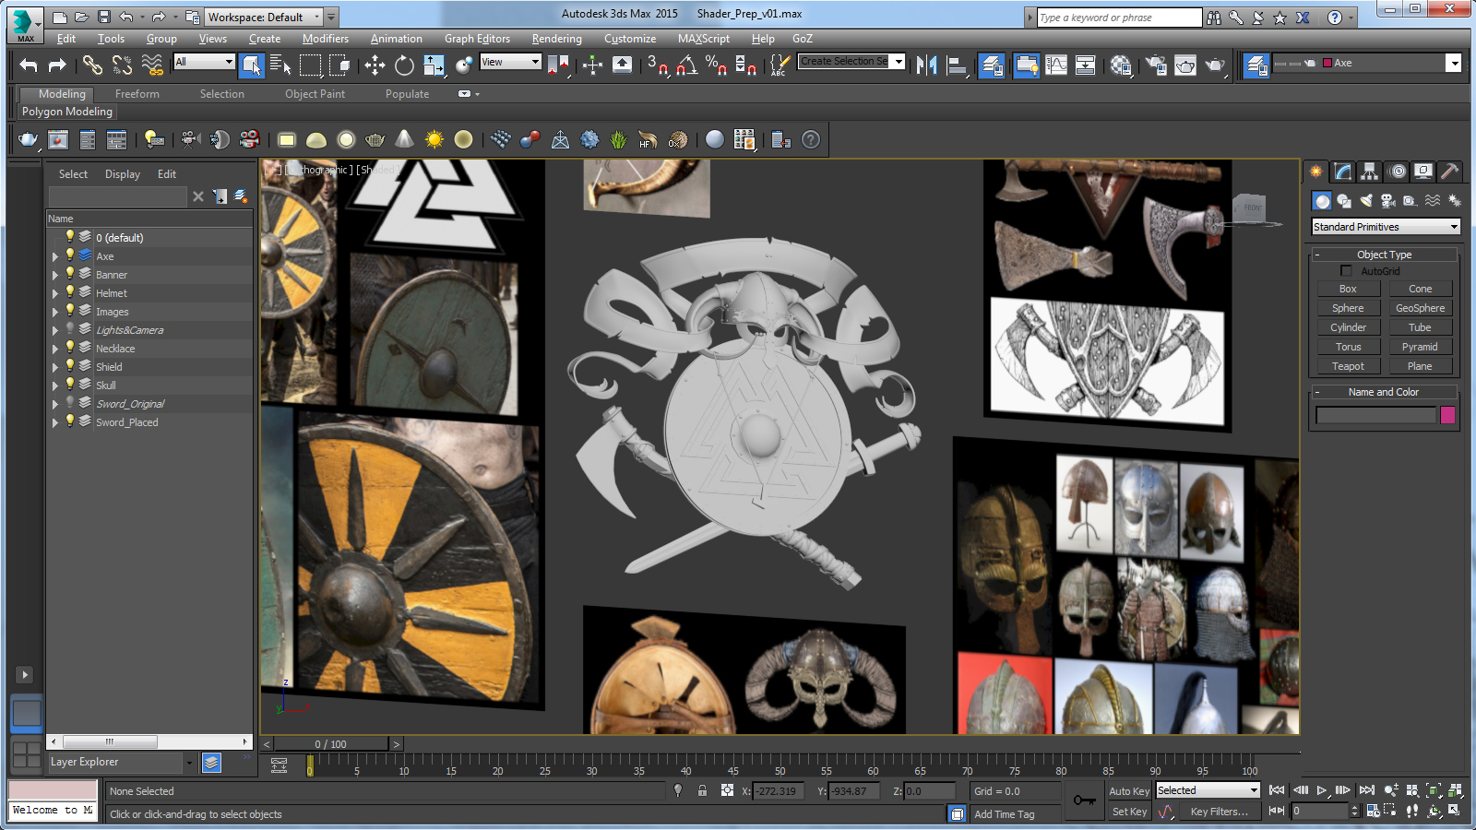Switch to the Freeform ribbon tab

coord(137,94)
